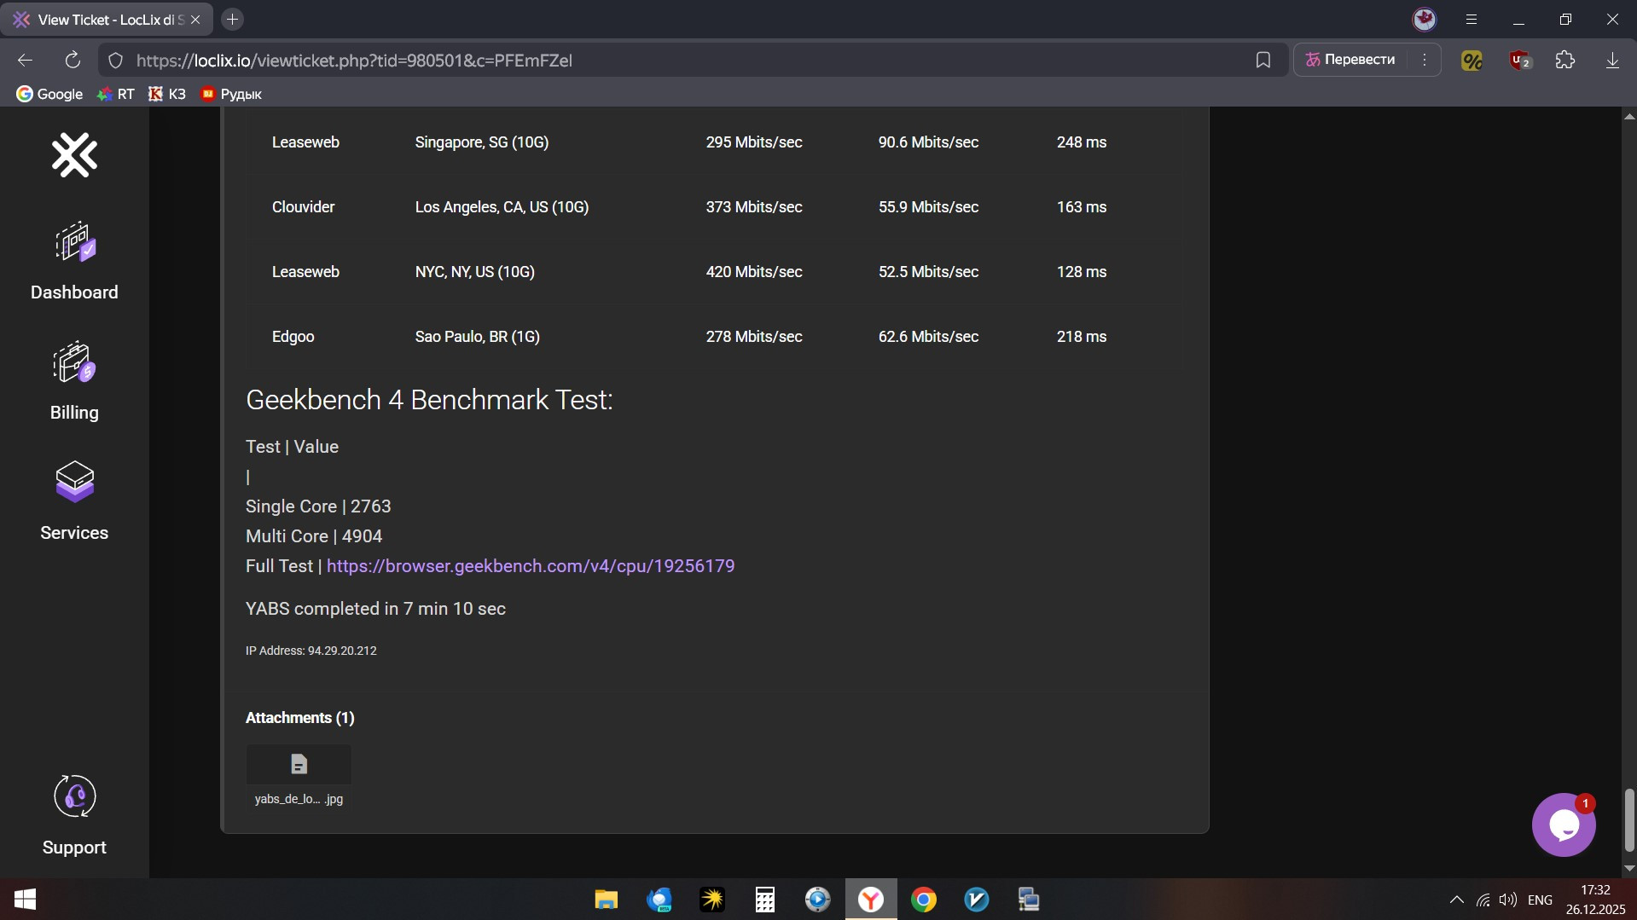Open the browser hamburger menu

(x=1472, y=19)
